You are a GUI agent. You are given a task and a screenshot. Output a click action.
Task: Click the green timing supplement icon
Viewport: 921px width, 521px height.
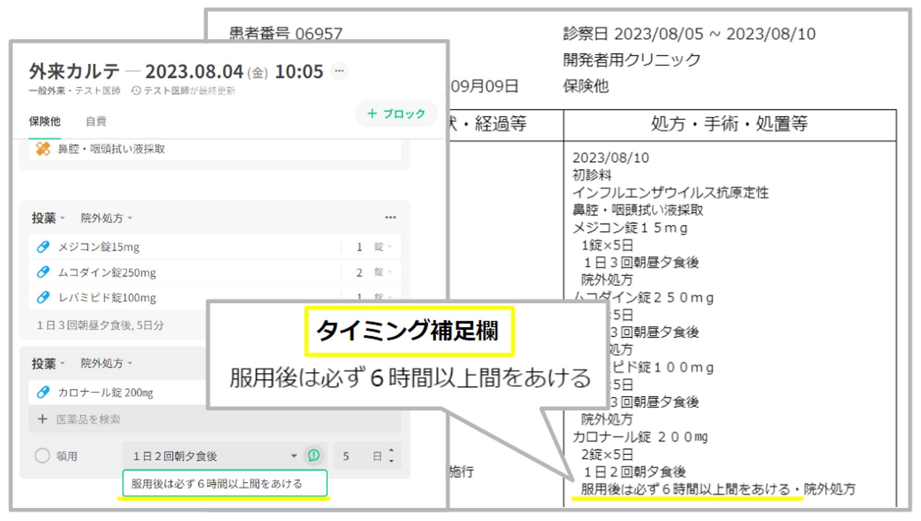tap(314, 455)
